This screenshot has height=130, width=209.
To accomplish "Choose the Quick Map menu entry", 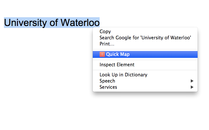I will coord(118,55).
